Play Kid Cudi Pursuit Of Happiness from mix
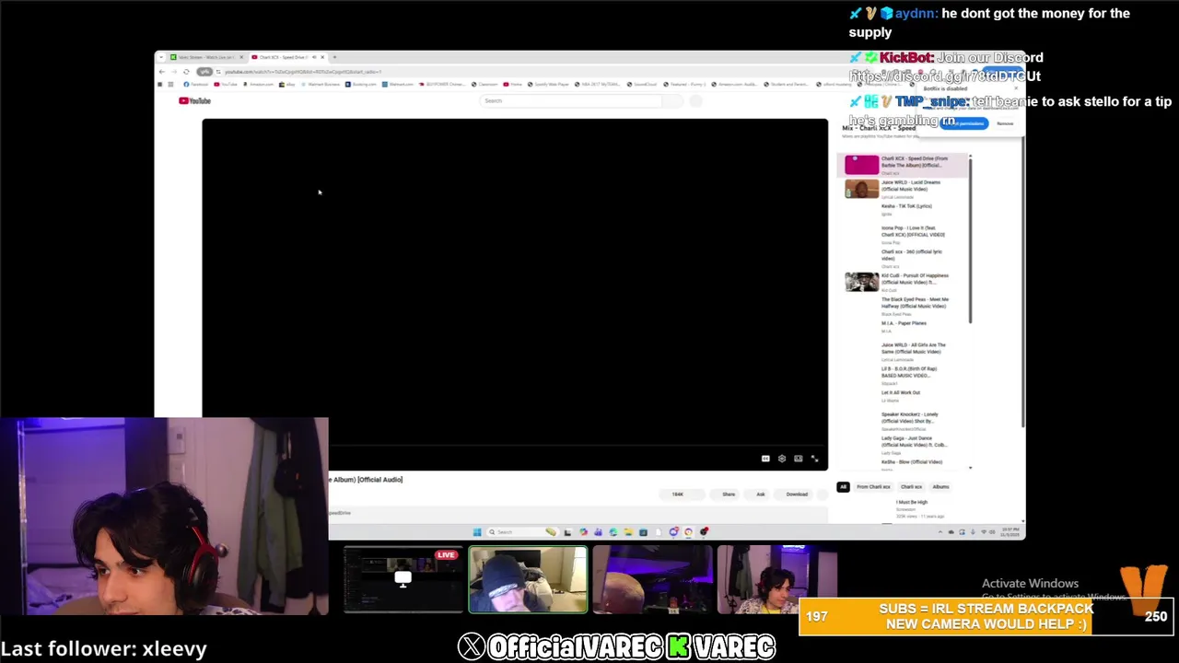The height and width of the screenshot is (663, 1179). pyautogui.click(x=905, y=282)
